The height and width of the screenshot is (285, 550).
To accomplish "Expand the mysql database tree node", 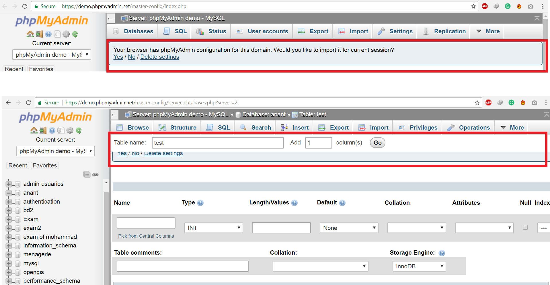I will click(9, 263).
